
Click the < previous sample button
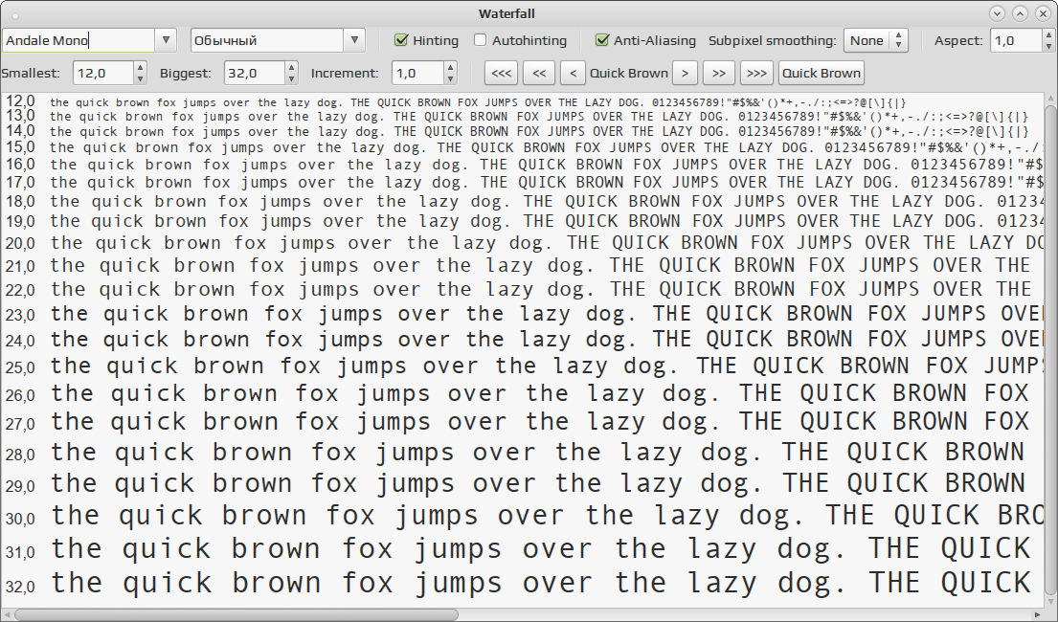pos(573,73)
